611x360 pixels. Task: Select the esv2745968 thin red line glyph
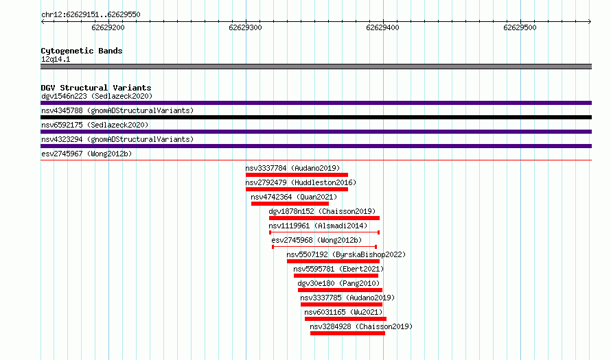(x=324, y=247)
